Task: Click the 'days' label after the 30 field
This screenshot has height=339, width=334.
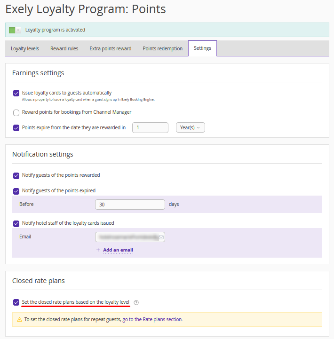Action: coord(174,205)
